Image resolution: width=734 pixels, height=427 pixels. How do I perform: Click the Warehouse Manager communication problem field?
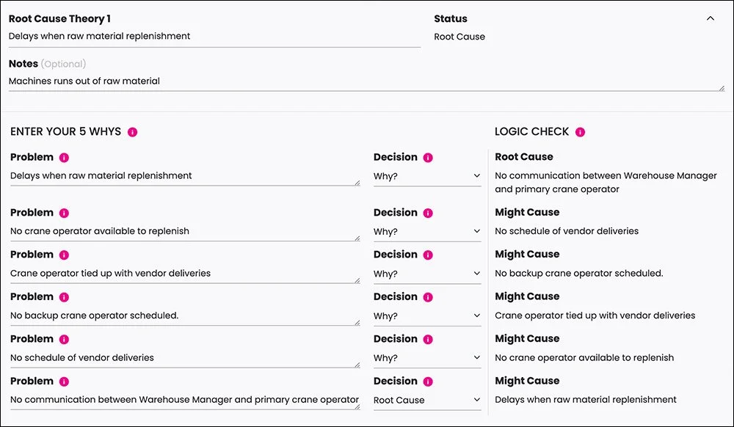[x=183, y=401]
